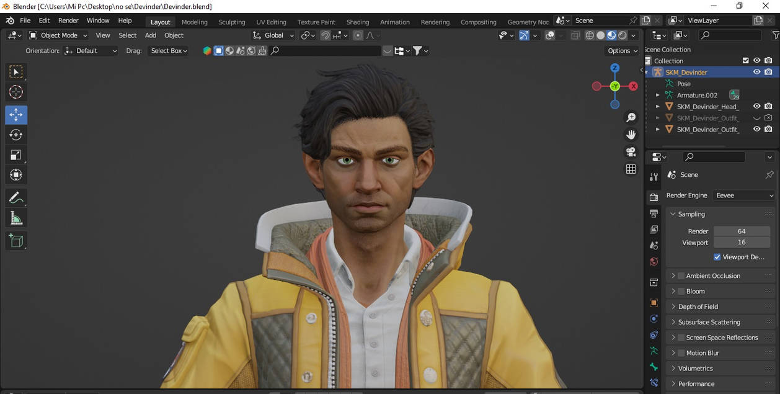
Task: Switch to the Sculpting workspace tab
Action: 232,22
